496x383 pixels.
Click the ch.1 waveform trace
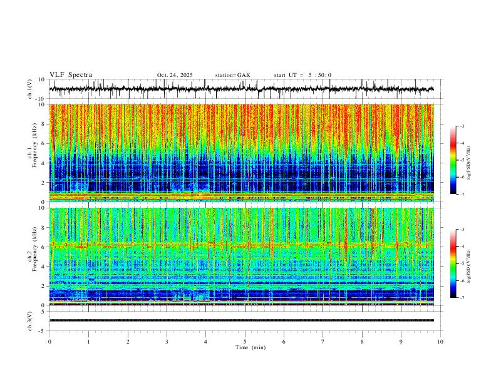click(x=241, y=89)
